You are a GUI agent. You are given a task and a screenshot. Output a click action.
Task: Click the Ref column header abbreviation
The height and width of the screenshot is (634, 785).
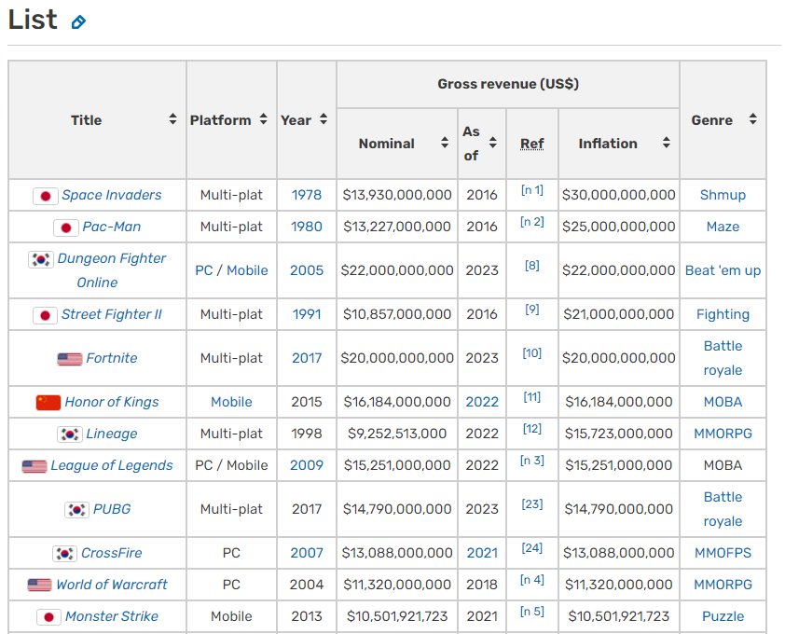point(531,144)
